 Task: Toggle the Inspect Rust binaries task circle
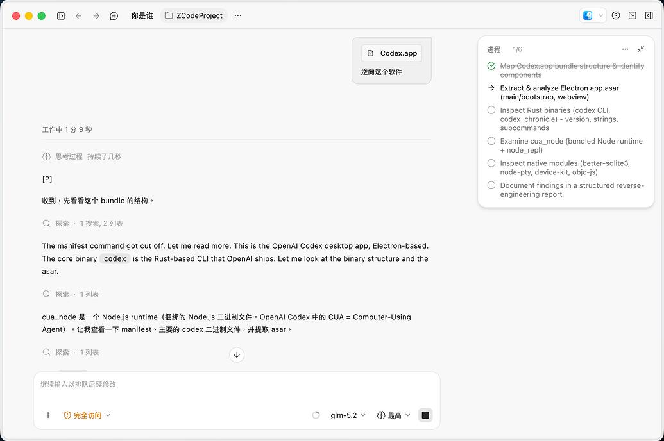coord(491,110)
